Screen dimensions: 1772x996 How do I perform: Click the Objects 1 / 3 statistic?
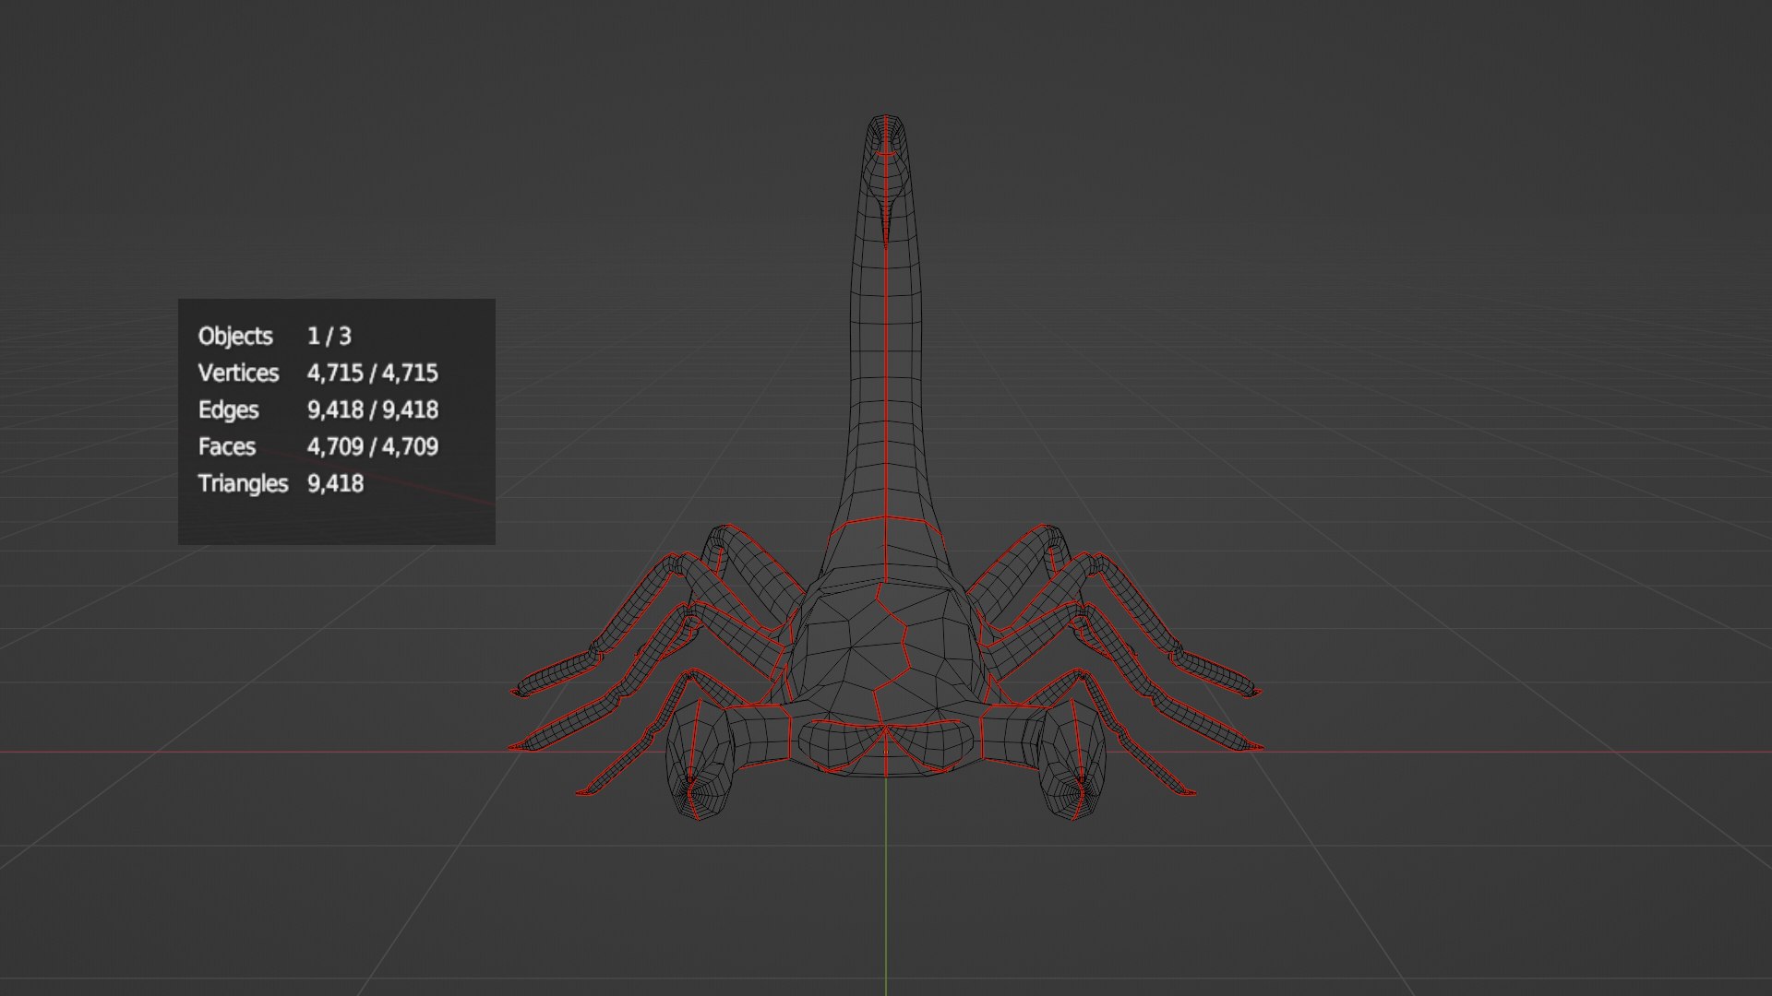pyautogui.click(x=274, y=337)
